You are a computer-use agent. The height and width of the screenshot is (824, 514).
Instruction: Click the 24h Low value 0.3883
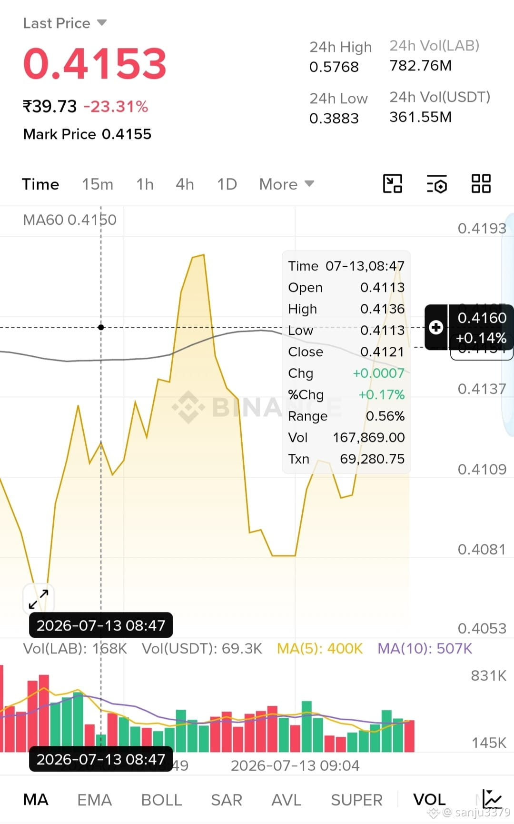pyautogui.click(x=334, y=118)
